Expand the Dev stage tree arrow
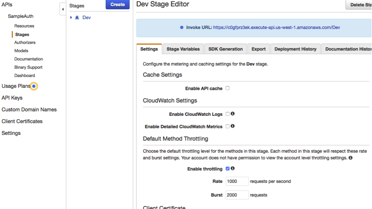The image size is (372, 209). tap(71, 18)
